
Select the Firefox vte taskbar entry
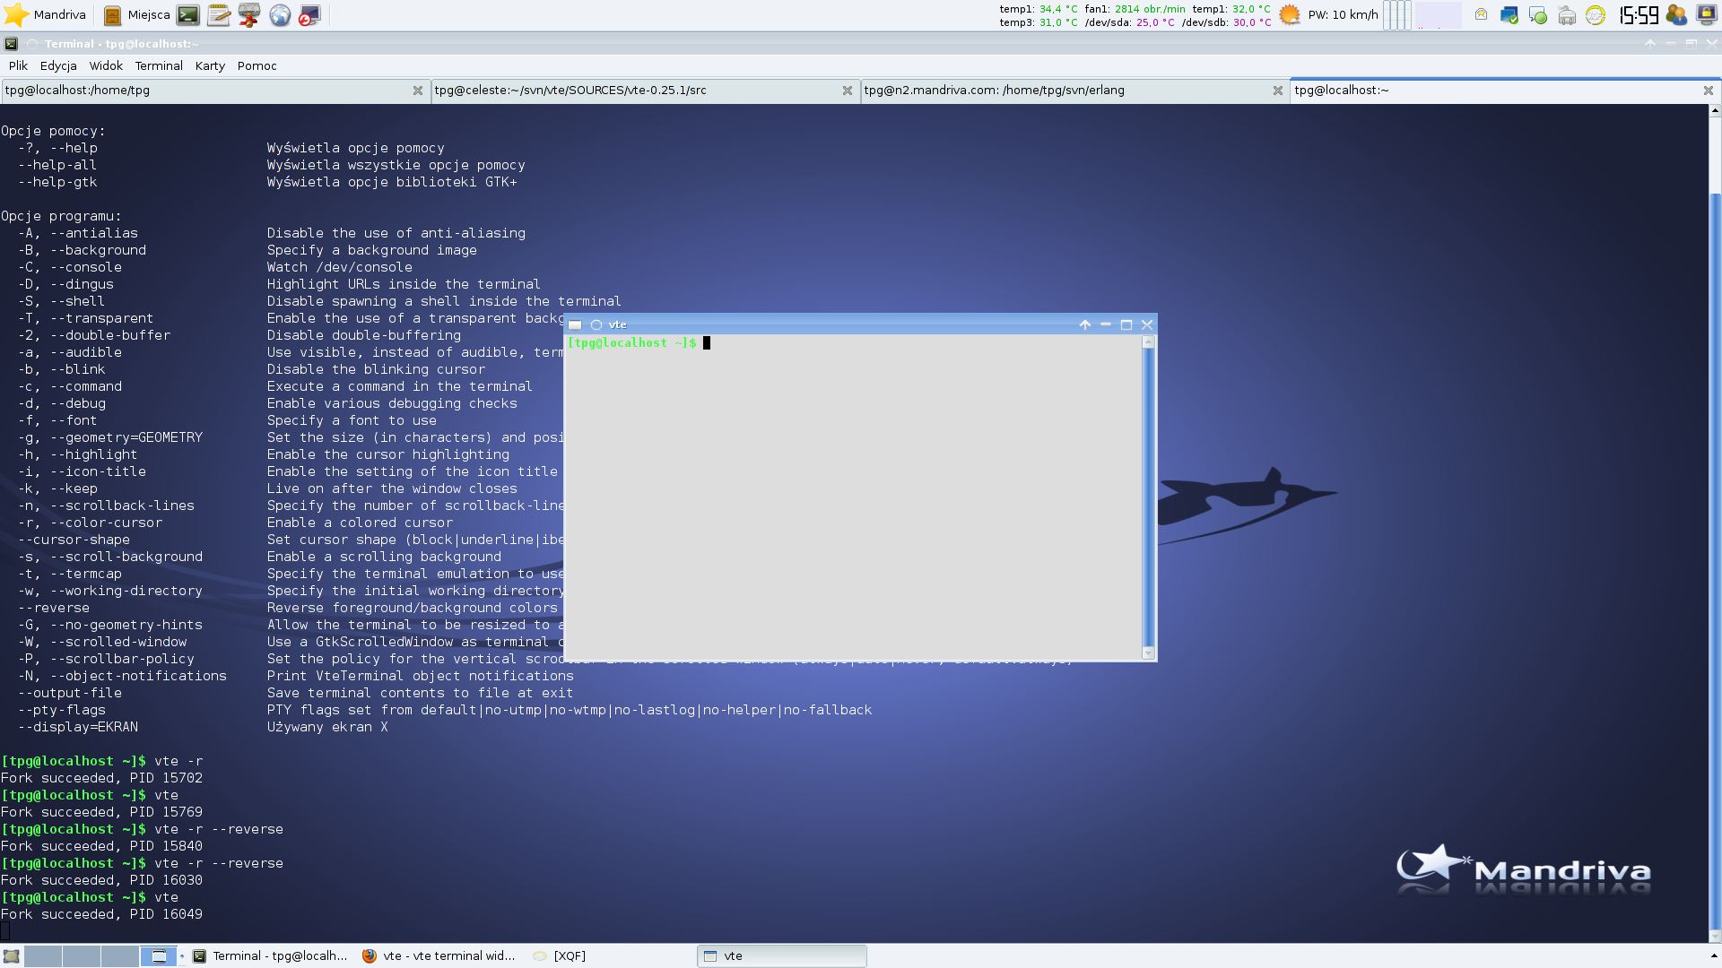tap(439, 956)
